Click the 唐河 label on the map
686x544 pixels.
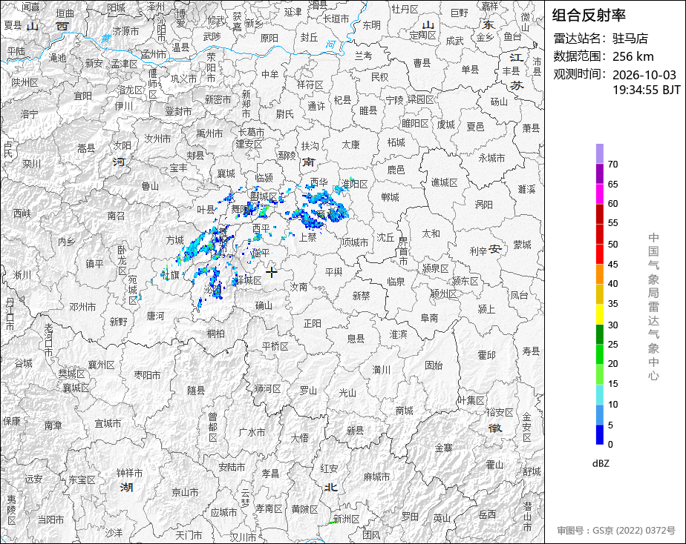click(155, 316)
